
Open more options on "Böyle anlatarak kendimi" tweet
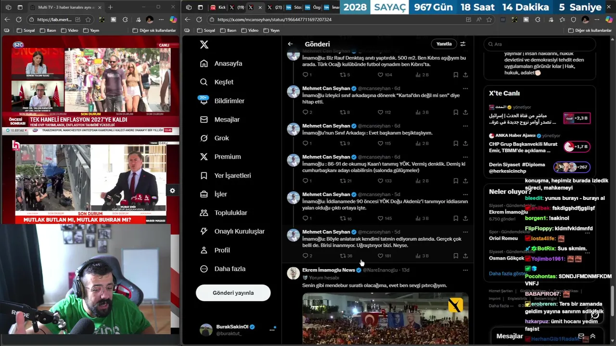click(465, 232)
